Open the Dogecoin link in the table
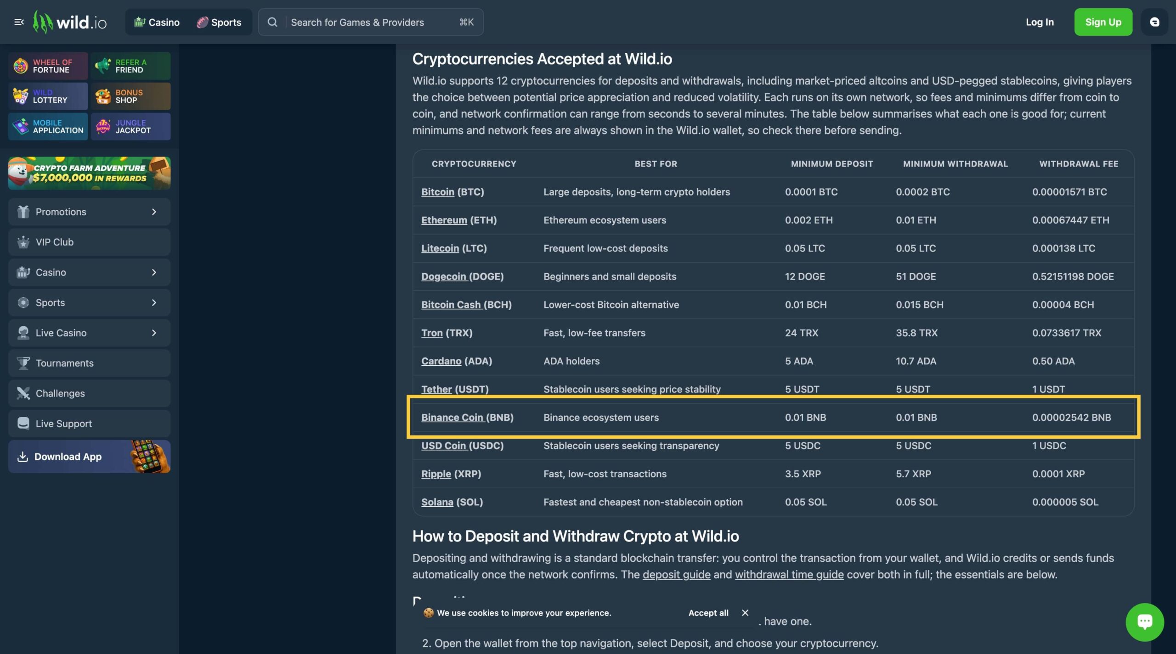 (x=444, y=277)
